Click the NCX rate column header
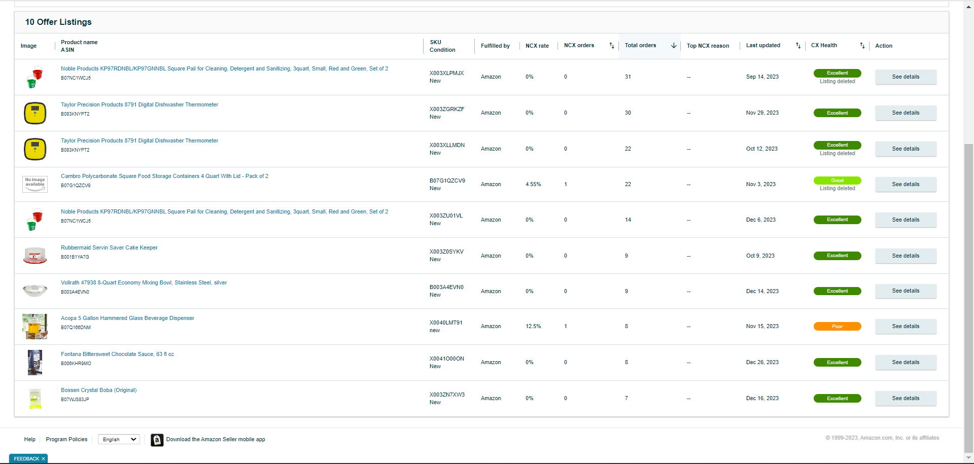Image resolution: width=974 pixels, height=464 pixels. (x=537, y=46)
